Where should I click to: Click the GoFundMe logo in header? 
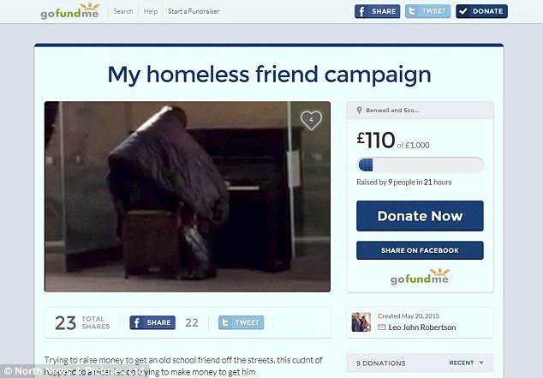(x=70, y=11)
